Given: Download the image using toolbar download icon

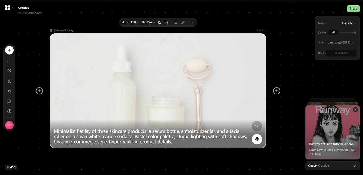Looking at the screenshot, I should pyautogui.click(x=176, y=22).
